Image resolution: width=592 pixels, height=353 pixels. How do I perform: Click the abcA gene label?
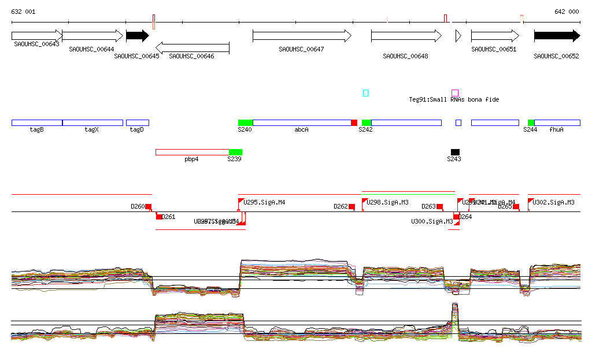click(x=301, y=130)
